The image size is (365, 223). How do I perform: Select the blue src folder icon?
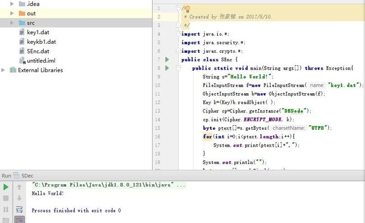[22, 23]
